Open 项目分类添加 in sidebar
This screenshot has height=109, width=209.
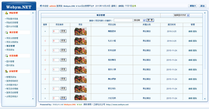[x=12, y=42]
